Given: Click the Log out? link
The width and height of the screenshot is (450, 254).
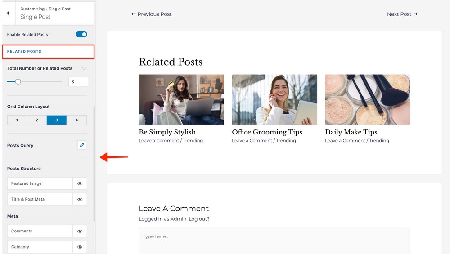Looking at the screenshot, I should 199,219.
